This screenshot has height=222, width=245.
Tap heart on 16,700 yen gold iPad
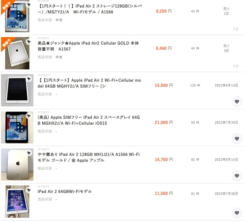coord(237,176)
